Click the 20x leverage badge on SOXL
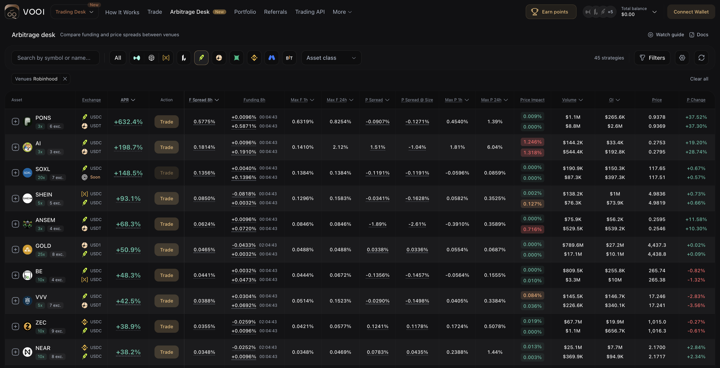Image resolution: width=720 pixels, height=368 pixels. click(41, 177)
